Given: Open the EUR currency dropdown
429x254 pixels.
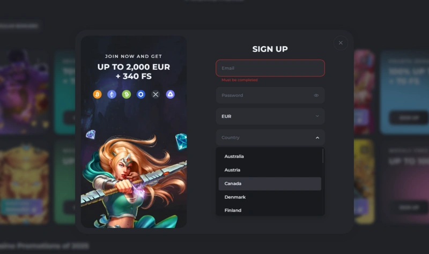Looking at the screenshot, I should click(270, 116).
